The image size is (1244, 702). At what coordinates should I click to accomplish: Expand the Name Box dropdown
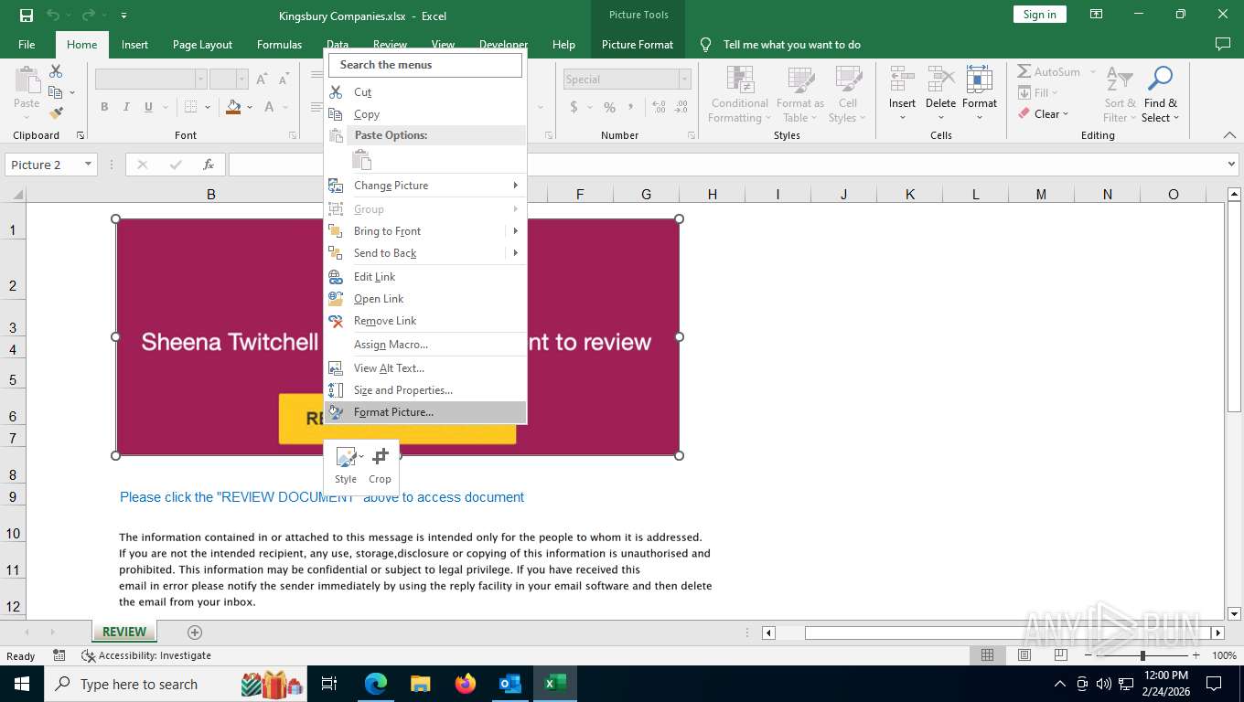89,165
